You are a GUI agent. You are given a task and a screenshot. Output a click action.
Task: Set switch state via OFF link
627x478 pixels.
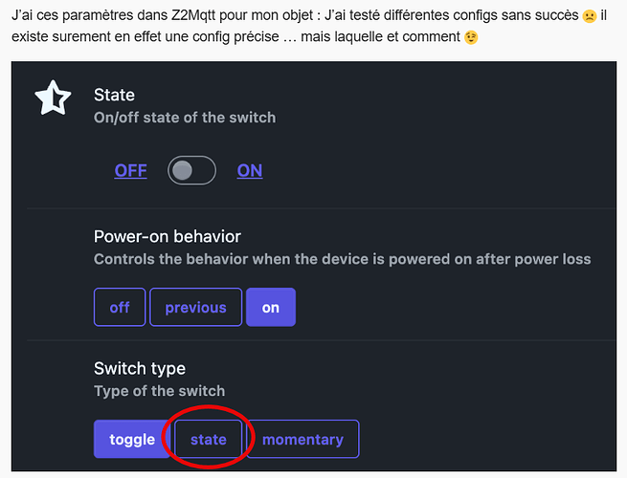point(131,171)
